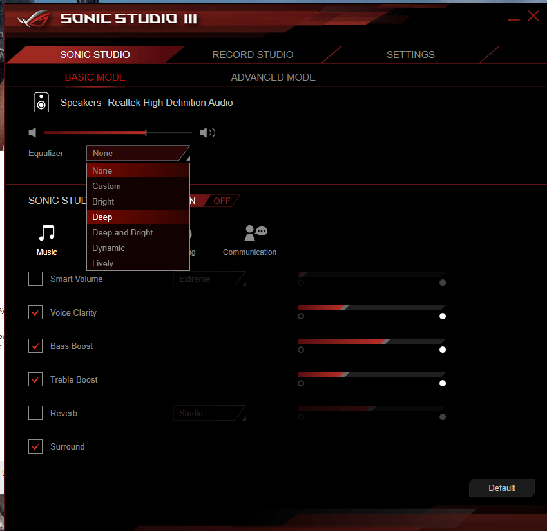Choose None in the equalizer list
The width and height of the screenshot is (547, 531).
[x=138, y=170]
